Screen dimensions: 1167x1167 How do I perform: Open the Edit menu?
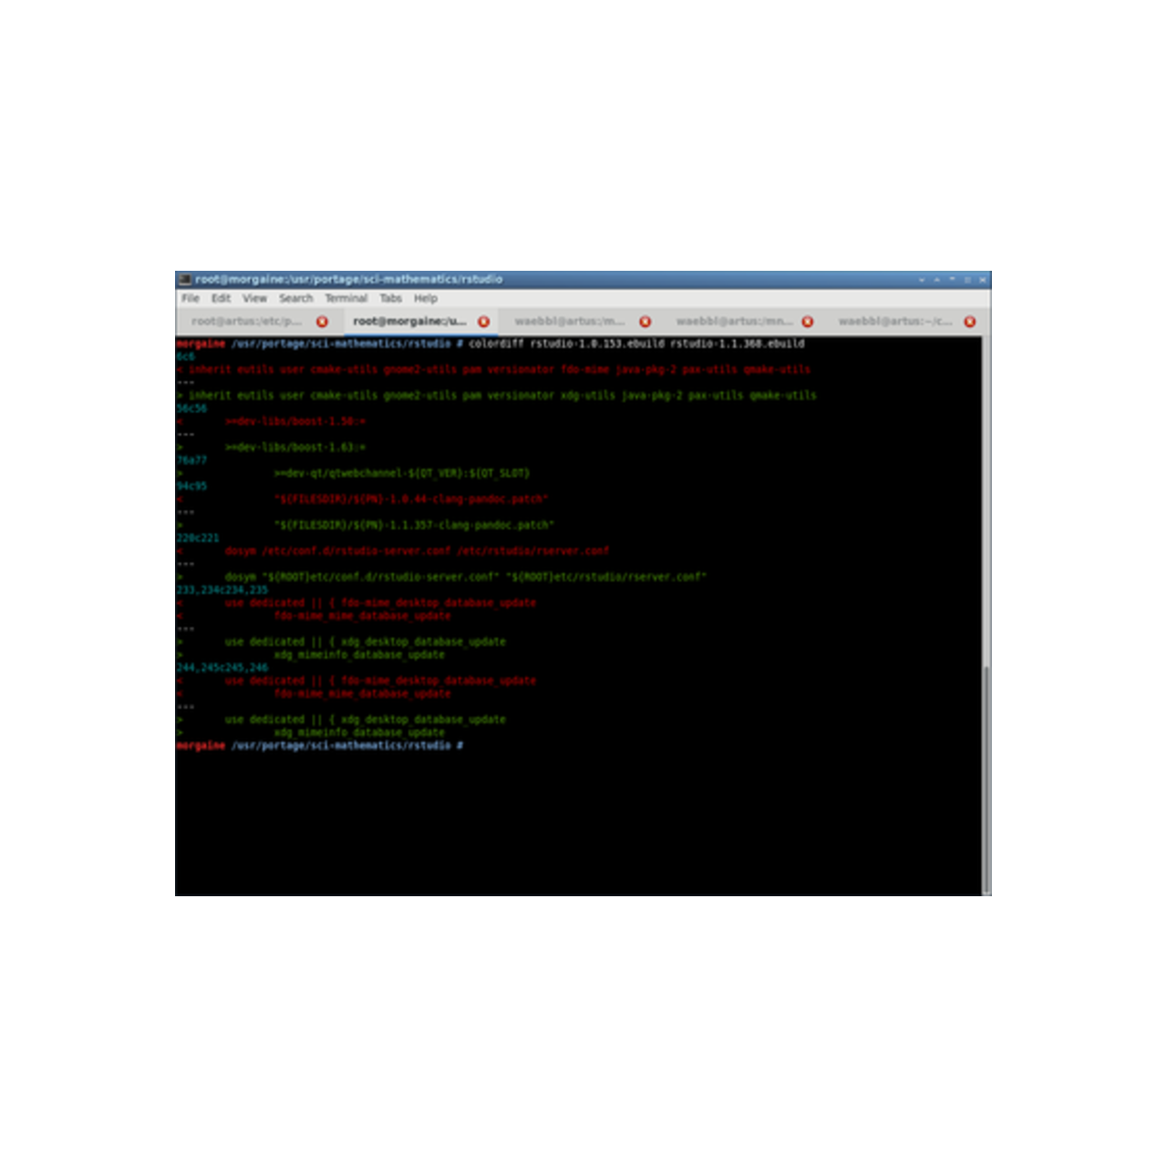coord(221,298)
